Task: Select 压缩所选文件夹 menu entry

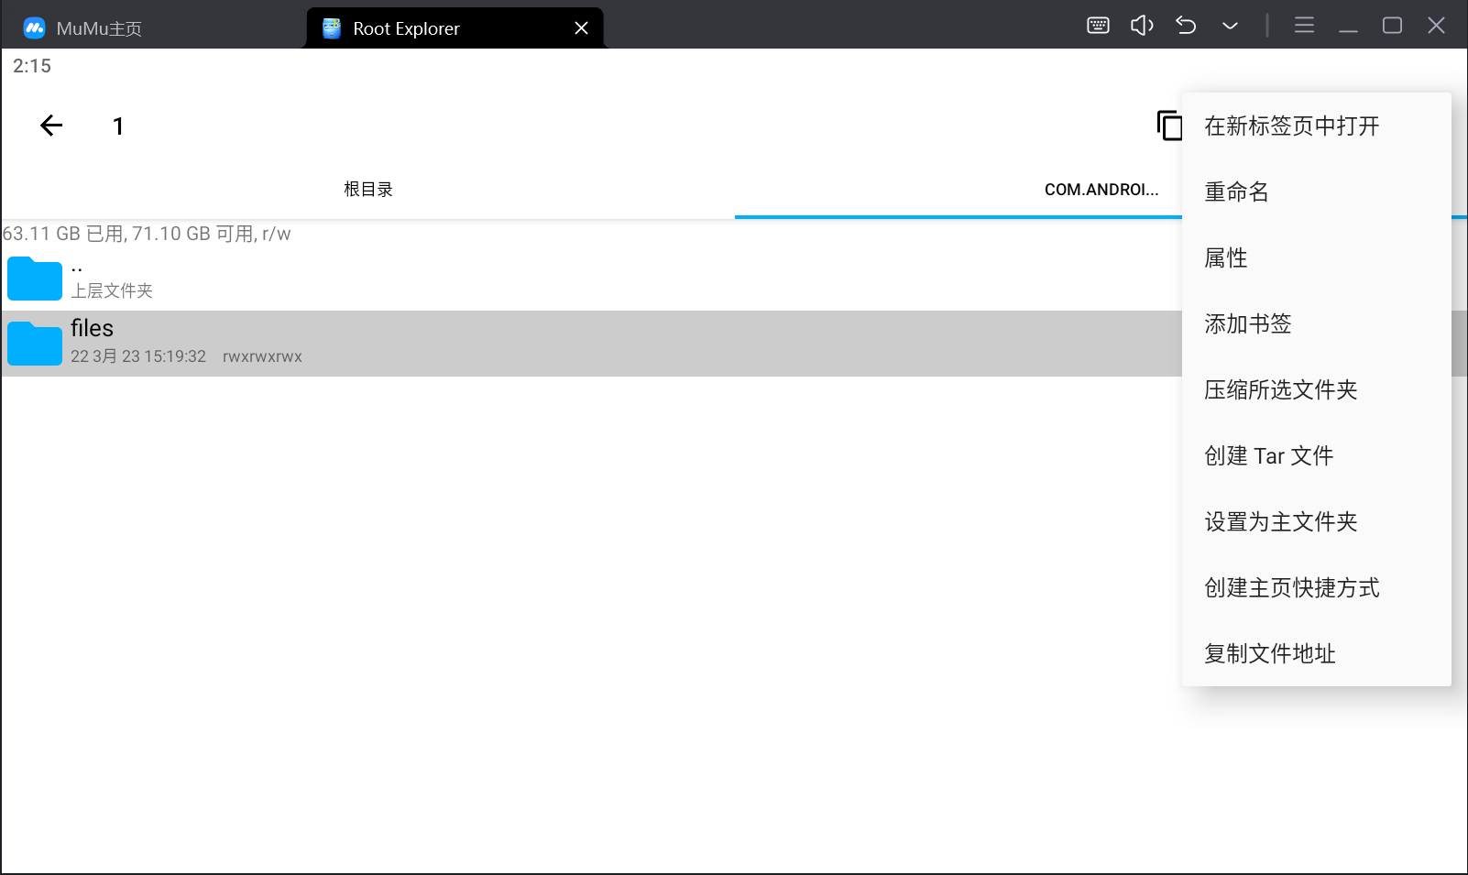Action: [1280, 389]
